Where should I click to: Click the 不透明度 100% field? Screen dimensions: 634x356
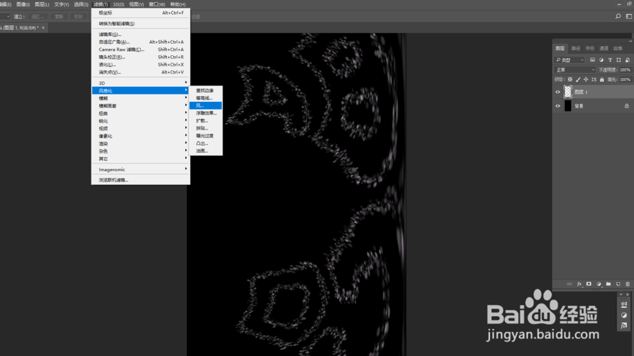click(625, 70)
